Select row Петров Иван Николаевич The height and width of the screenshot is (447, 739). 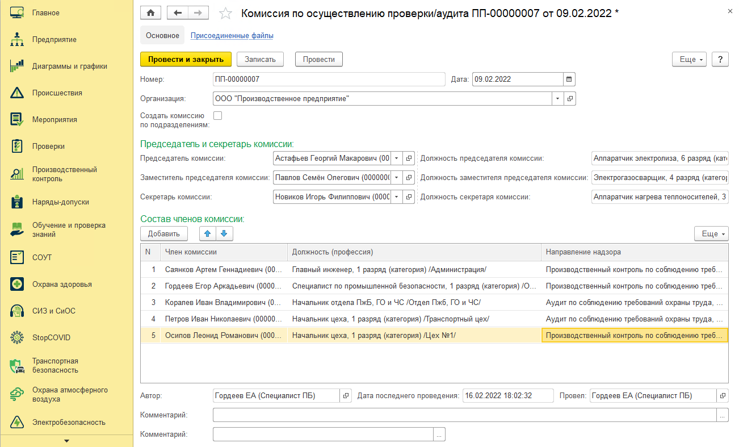point(434,319)
